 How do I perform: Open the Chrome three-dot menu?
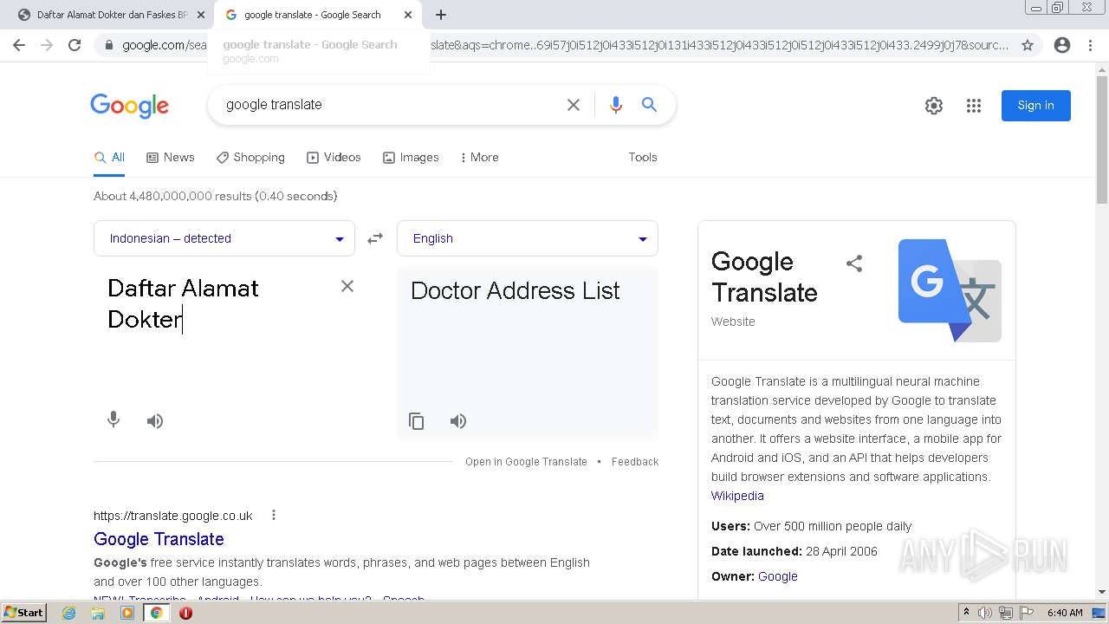[1090, 45]
